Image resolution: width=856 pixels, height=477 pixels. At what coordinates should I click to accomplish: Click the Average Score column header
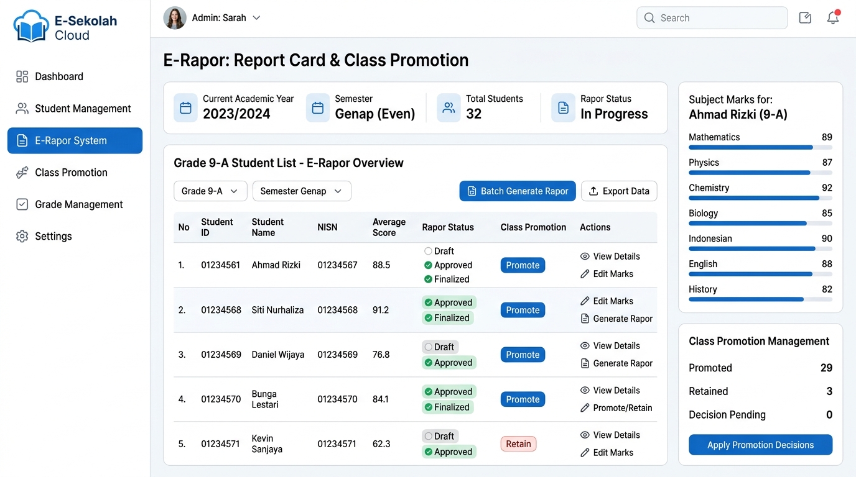(x=389, y=227)
